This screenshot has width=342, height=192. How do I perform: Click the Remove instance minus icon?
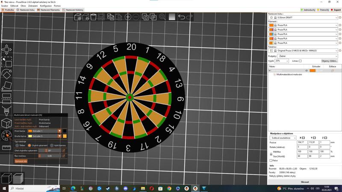tap(136, 17)
